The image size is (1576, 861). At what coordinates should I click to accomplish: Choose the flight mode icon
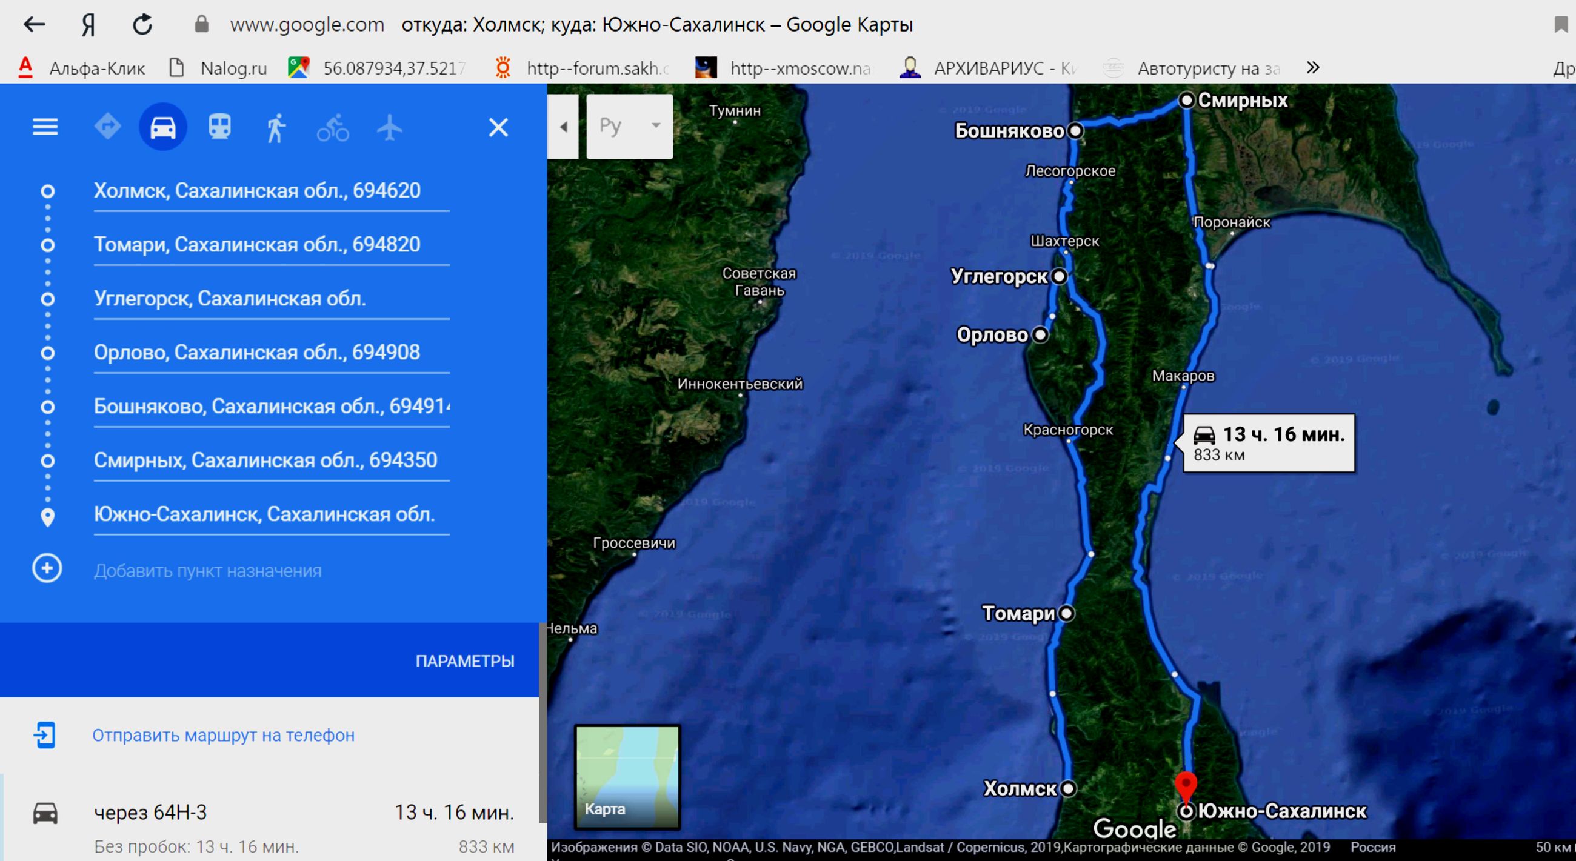click(x=389, y=128)
